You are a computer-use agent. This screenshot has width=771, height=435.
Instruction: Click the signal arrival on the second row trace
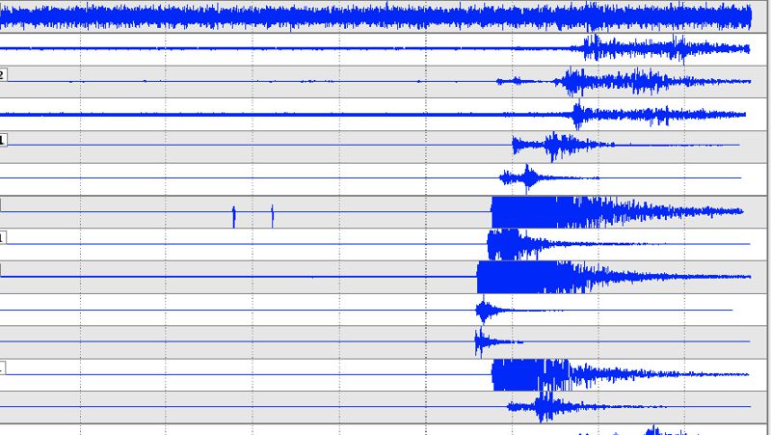pos(590,48)
